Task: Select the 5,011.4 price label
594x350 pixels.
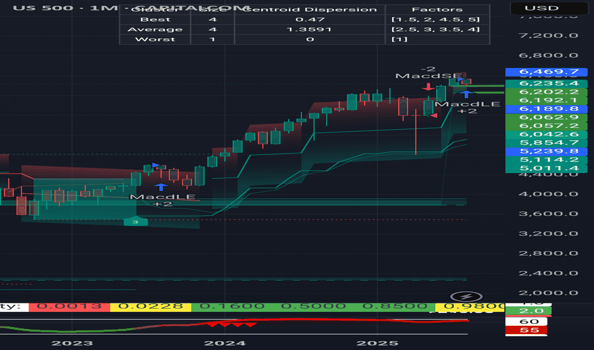Action: [546, 168]
